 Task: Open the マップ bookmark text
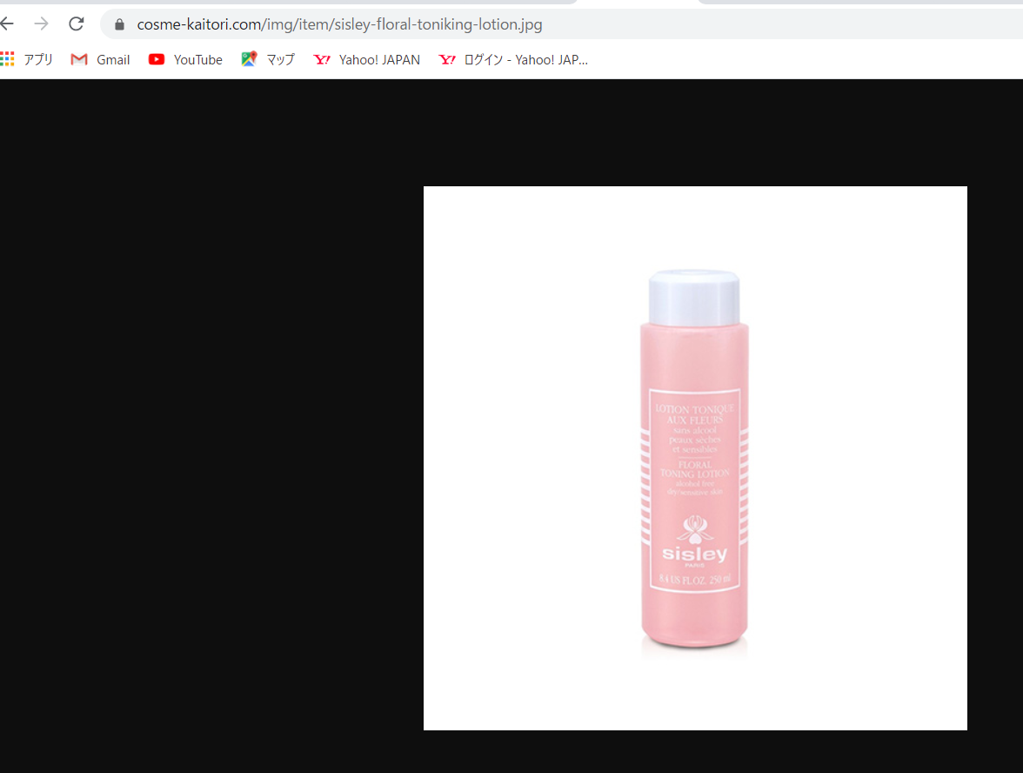click(280, 59)
